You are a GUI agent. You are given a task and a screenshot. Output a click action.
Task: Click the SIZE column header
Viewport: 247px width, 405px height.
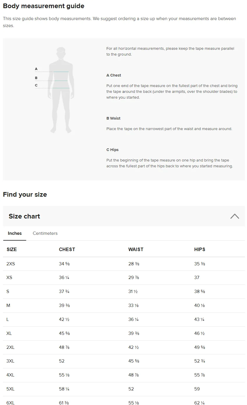pos(12,249)
